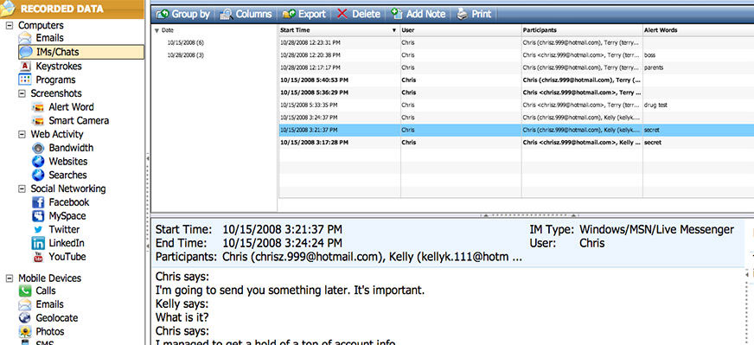Open the Websites globe icon
754x345 pixels.
tap(38, 162)
